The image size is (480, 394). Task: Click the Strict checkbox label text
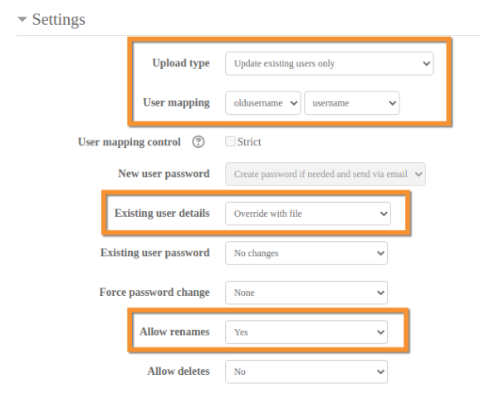(249, 142)
